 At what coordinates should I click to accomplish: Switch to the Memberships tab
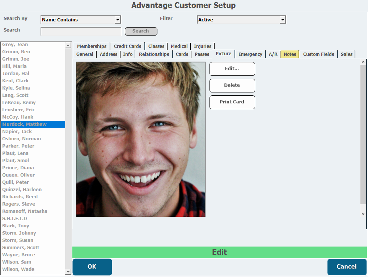pyautogui.click(x=92, y=46)
